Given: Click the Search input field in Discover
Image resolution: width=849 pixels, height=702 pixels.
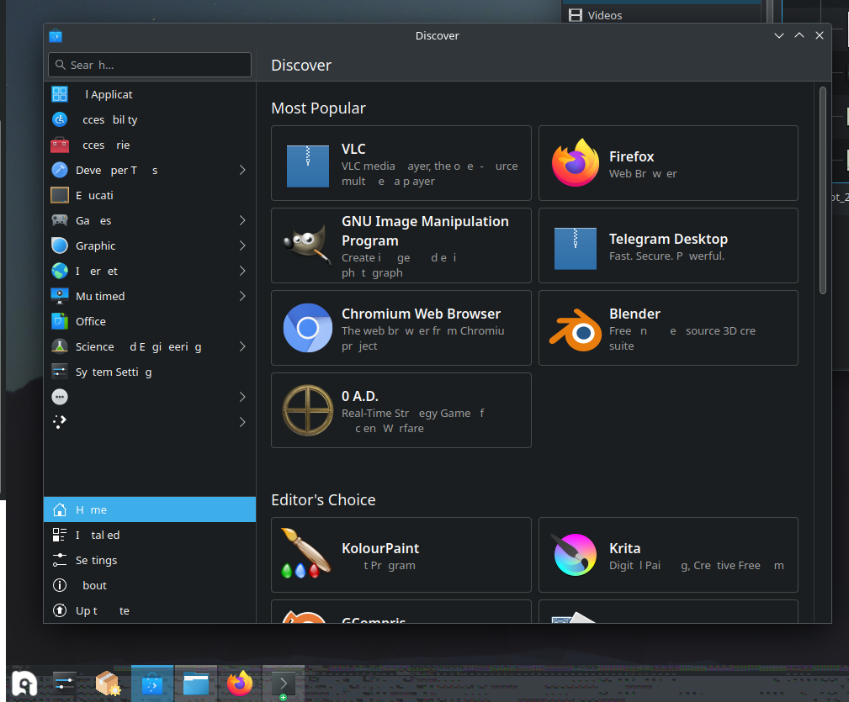Looking at the screenshot, I should pos(150,65).
